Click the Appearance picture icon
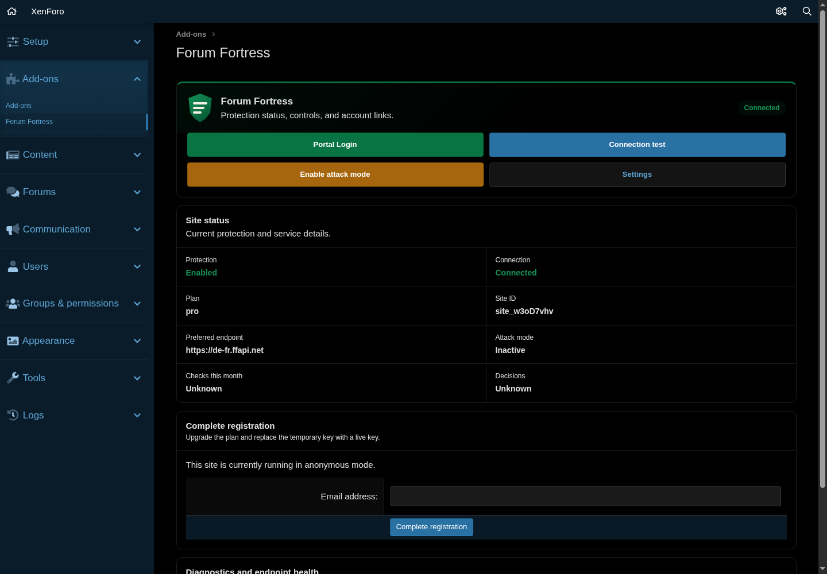This screenshot has width=827, height=574. [13, 341]
